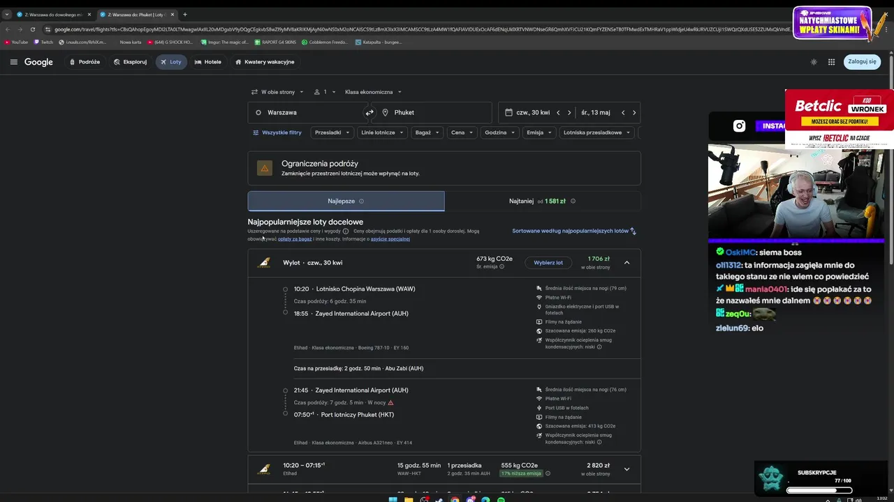
Task: Go to next return date
Action: click(634, 112)
